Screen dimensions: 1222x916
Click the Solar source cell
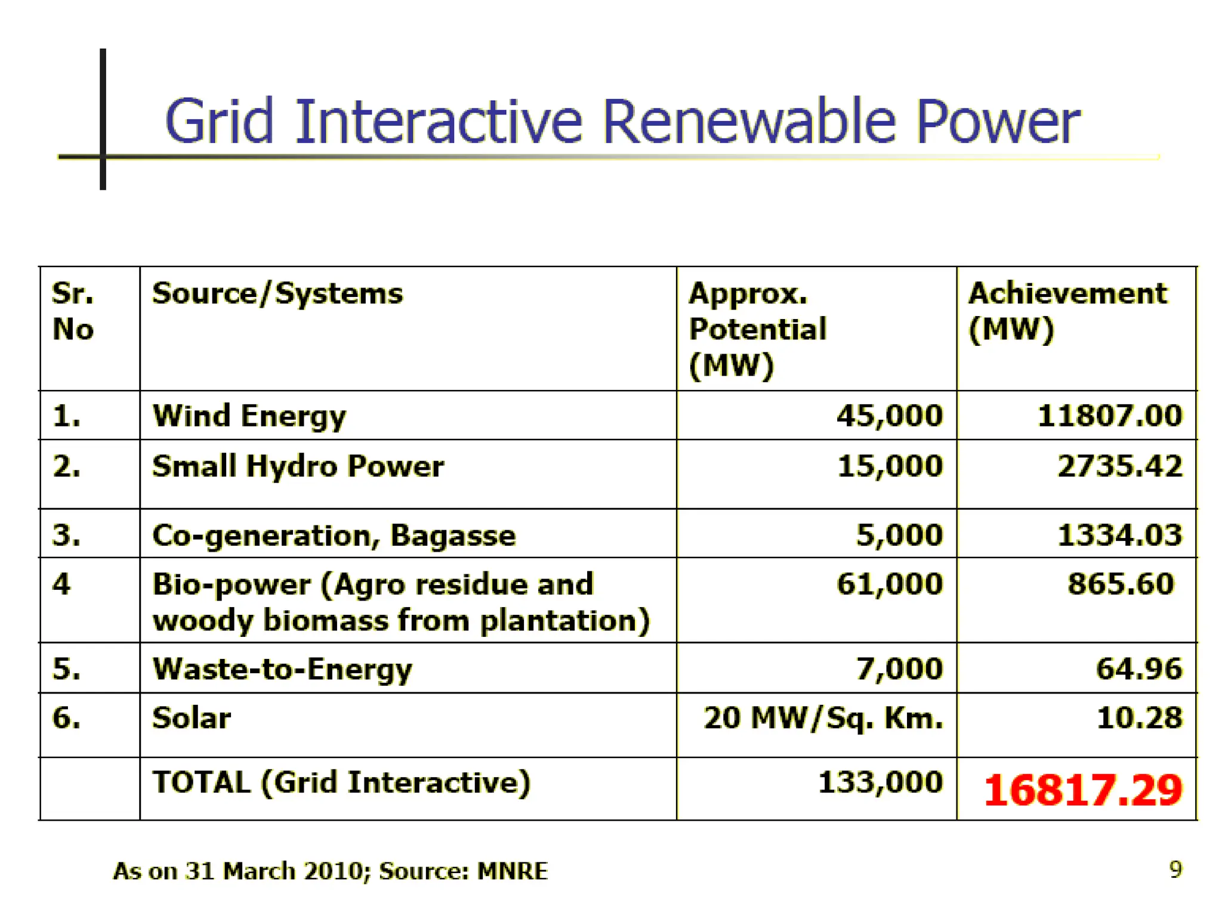pos(192,718)
